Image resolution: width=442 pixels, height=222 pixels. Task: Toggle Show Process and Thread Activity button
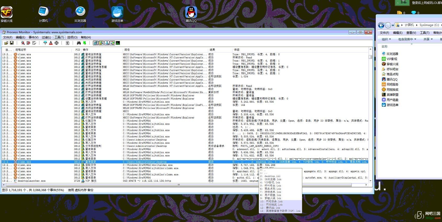tap(113, 43)
